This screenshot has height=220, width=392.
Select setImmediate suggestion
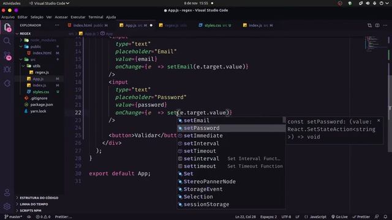pyautogui.click(x=231, y=136)
